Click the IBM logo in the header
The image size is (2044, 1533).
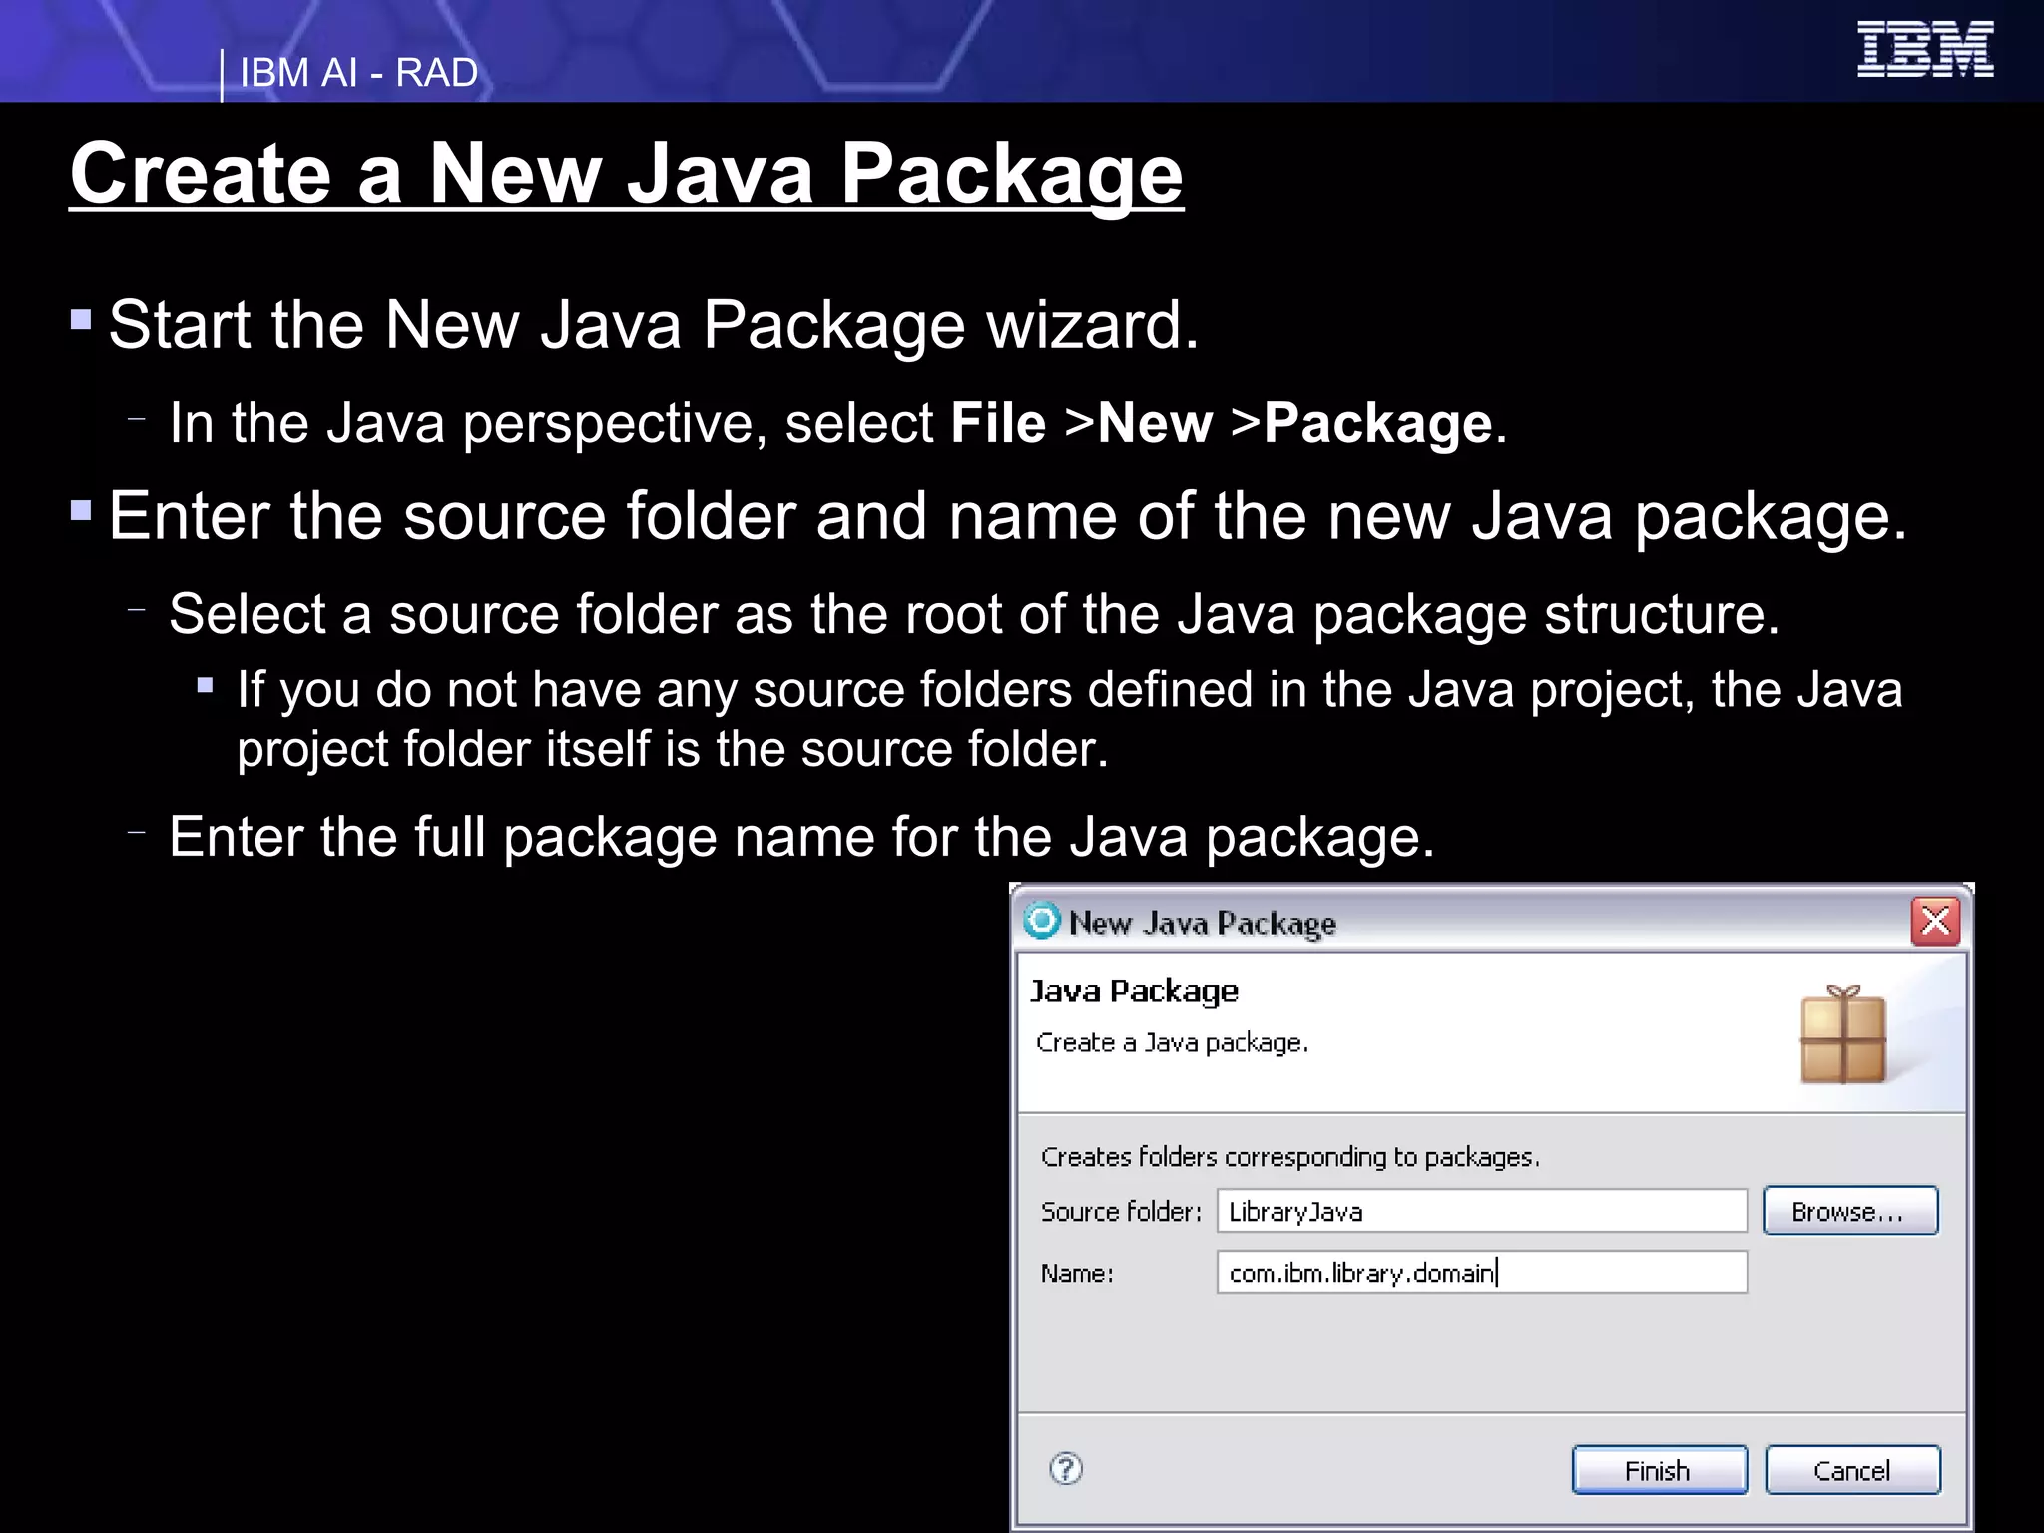pos(1925,48)
